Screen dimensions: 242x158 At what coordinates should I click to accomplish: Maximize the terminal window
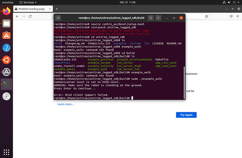(174, 18)
